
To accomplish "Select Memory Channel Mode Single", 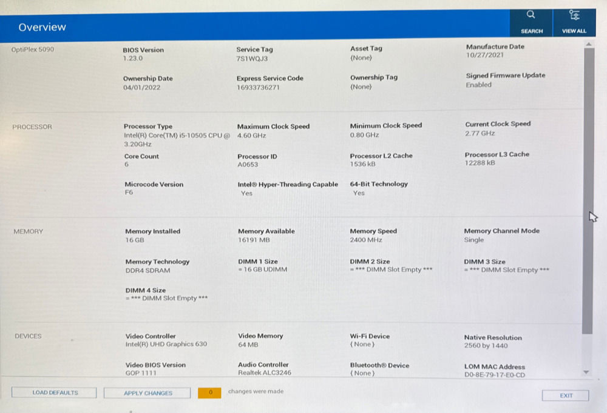I will tap(474, 240).
